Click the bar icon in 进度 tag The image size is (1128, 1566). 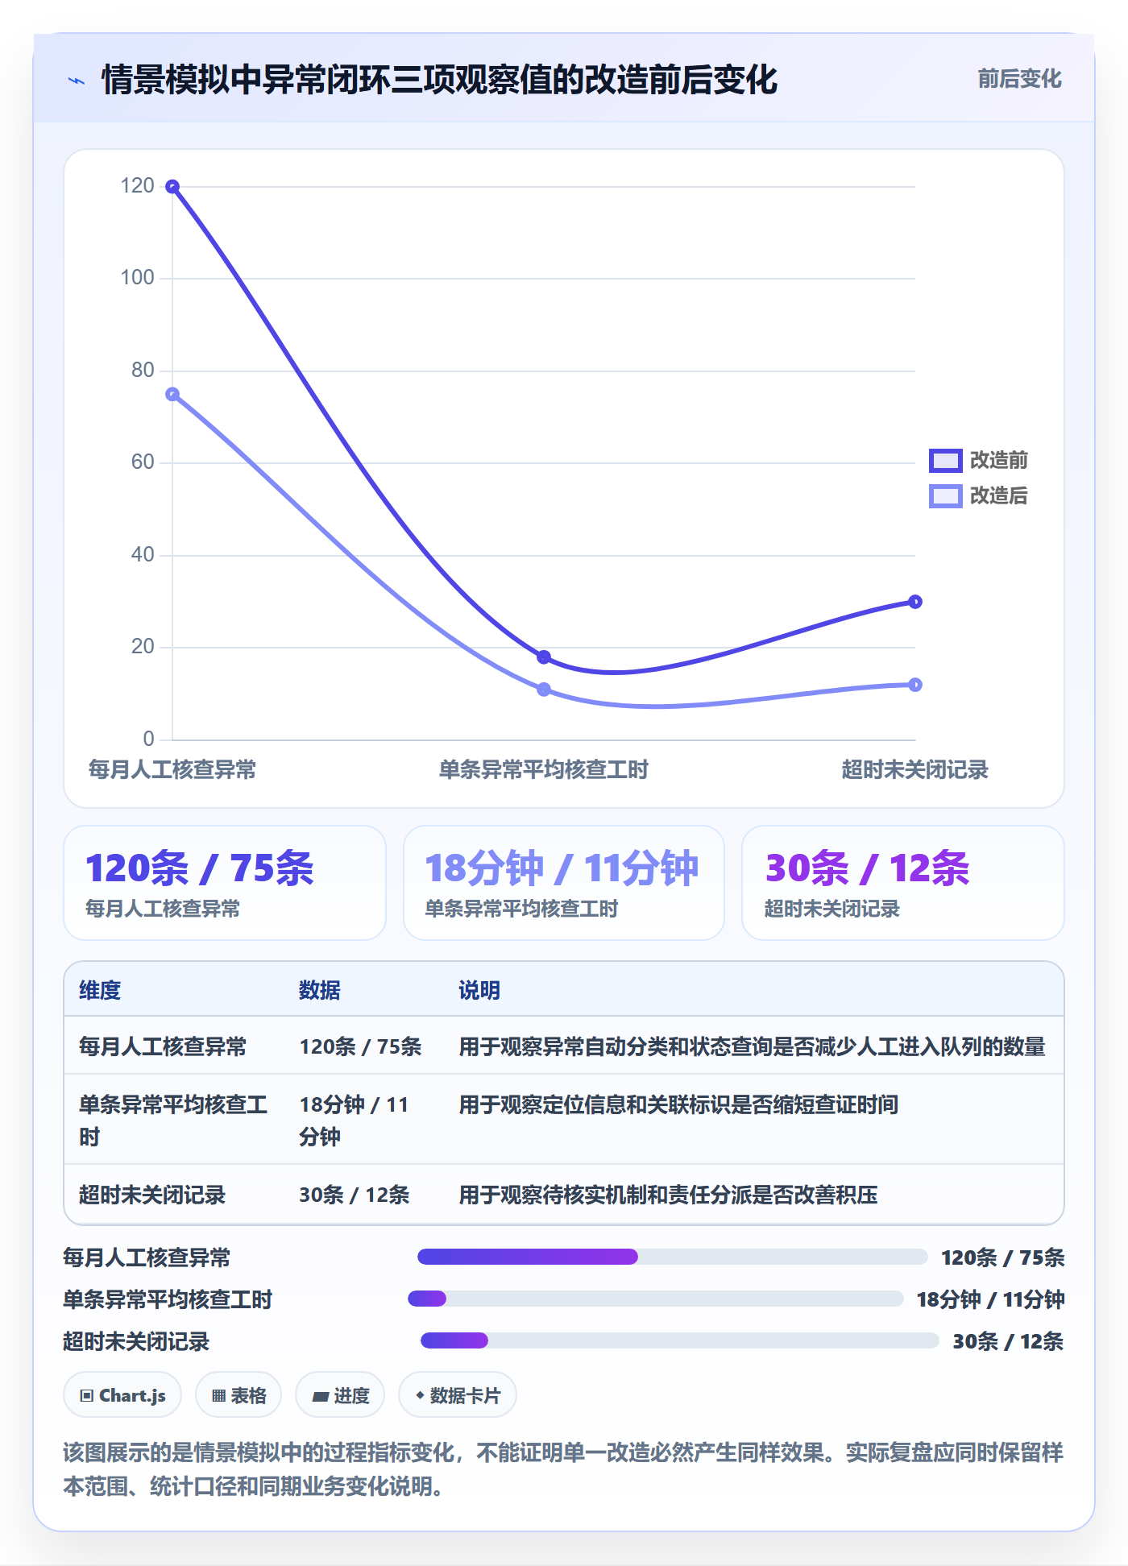click(321, 1397)
